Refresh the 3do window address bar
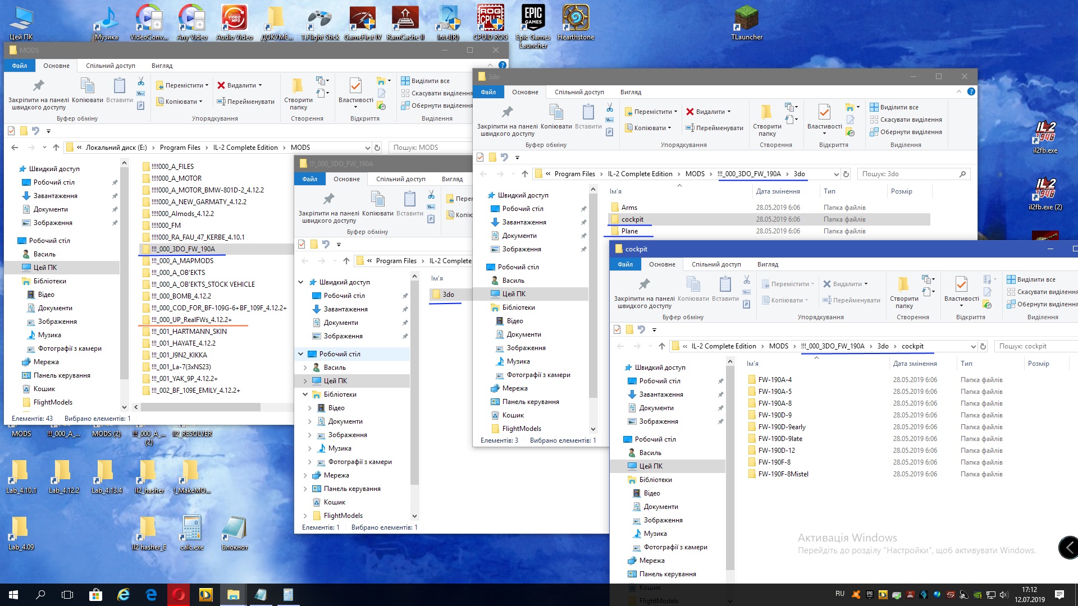1078x606 pixels. [846, 174]
